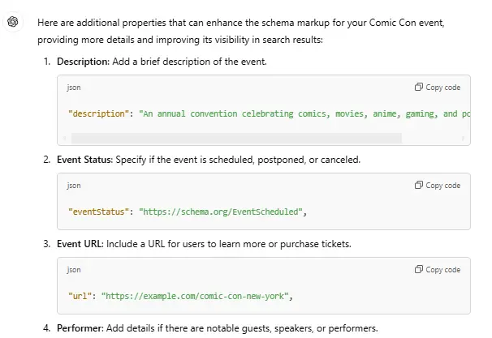Click the ChatGPT logo avatar icon

click(x=14, y=22)
